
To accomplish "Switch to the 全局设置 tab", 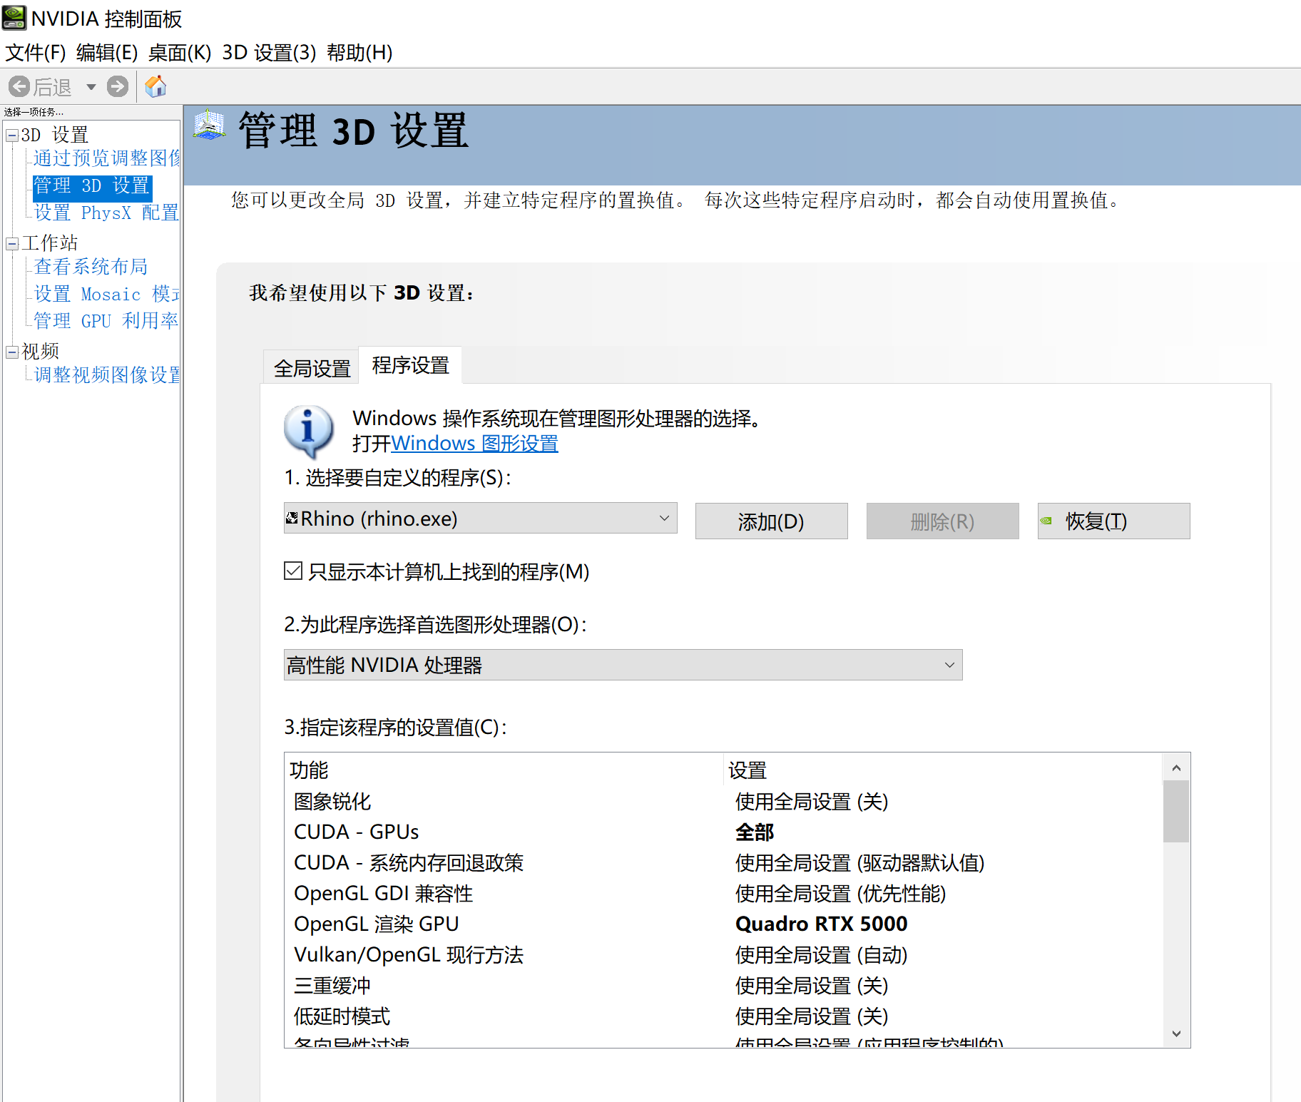I will [312, 368].
